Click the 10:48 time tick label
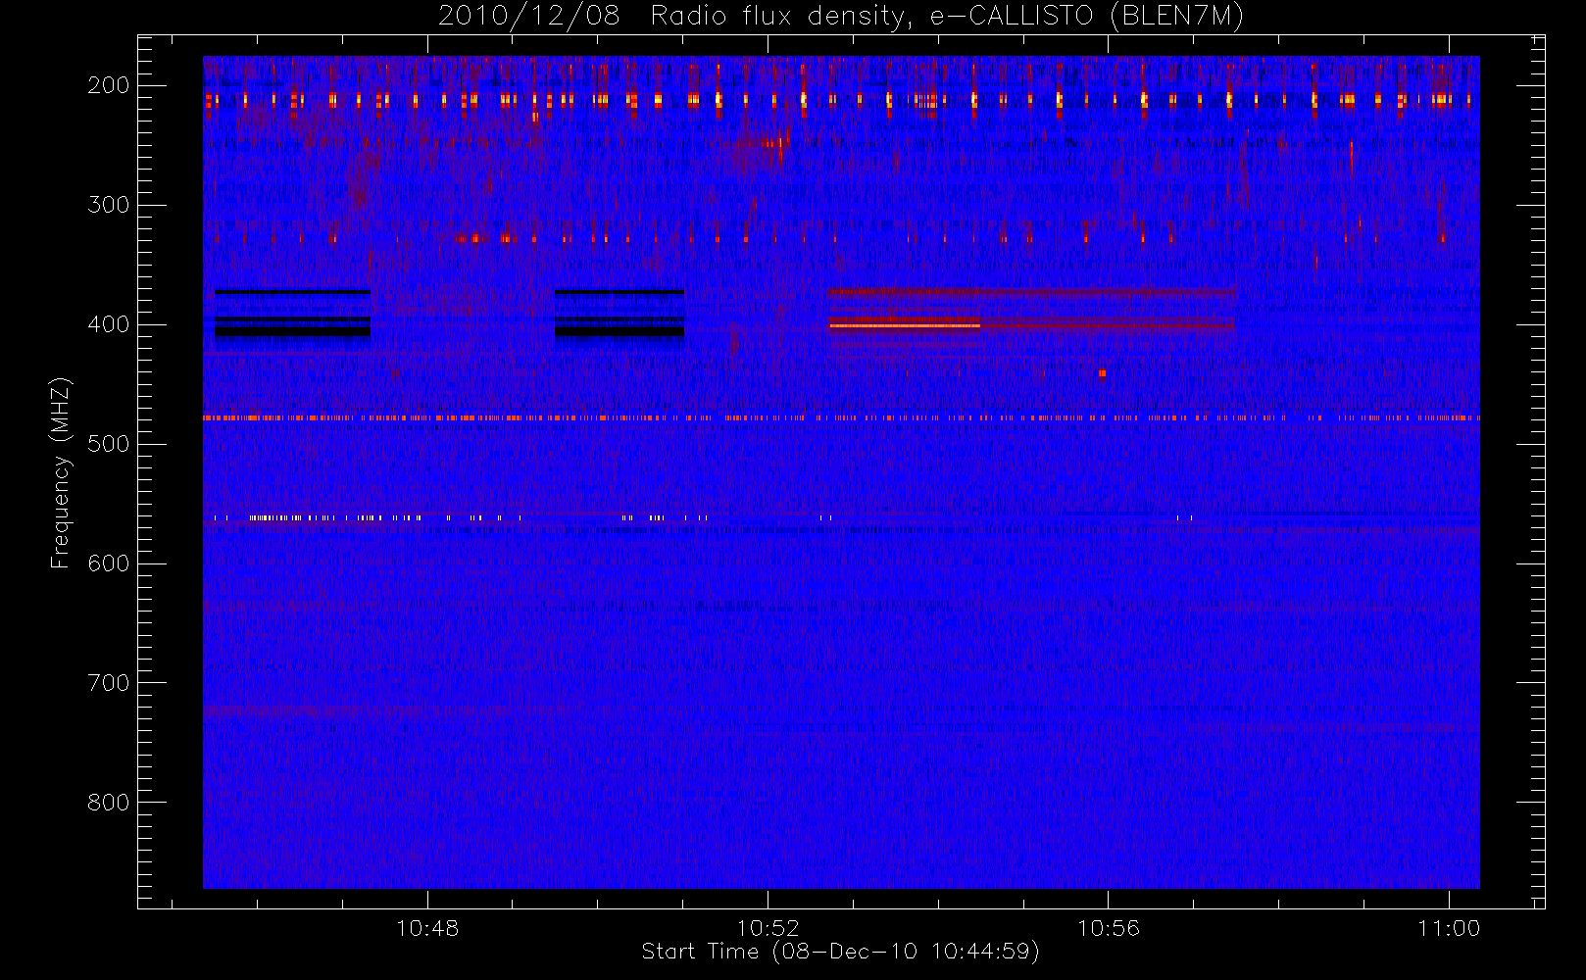 (x=427, y=928)
